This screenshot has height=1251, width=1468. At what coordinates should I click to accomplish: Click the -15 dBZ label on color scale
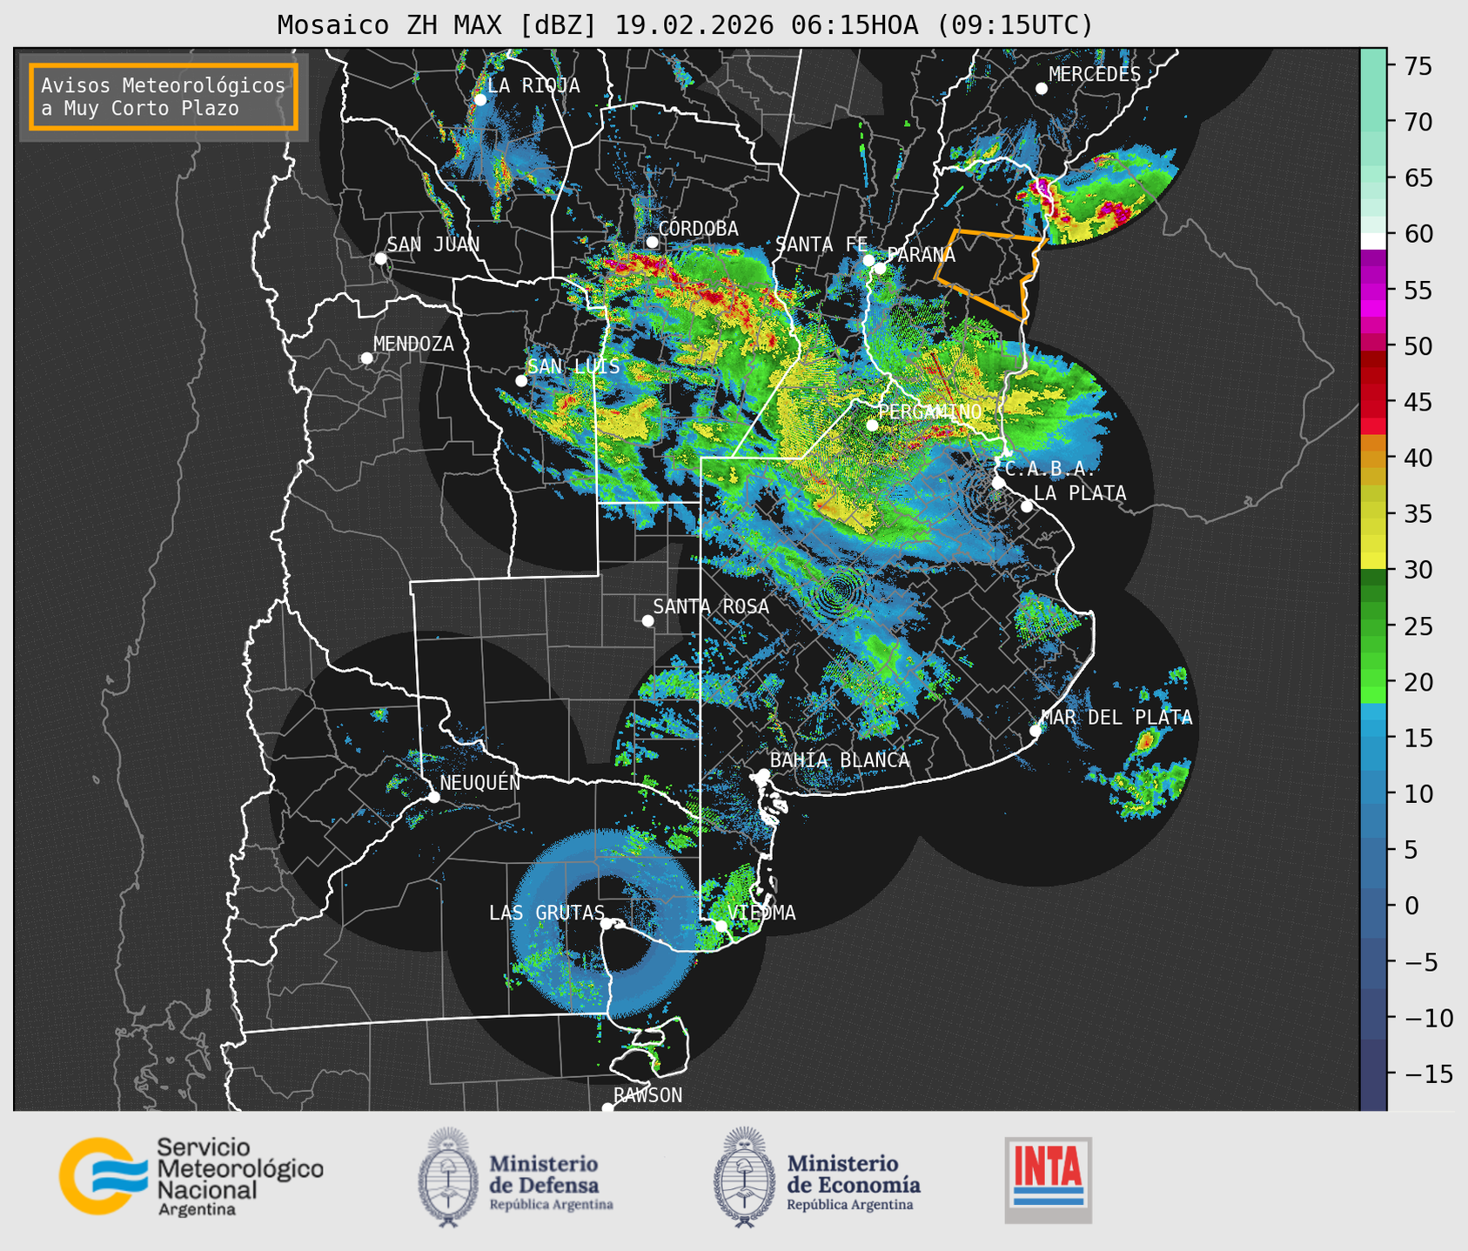coord(1428,1074)
